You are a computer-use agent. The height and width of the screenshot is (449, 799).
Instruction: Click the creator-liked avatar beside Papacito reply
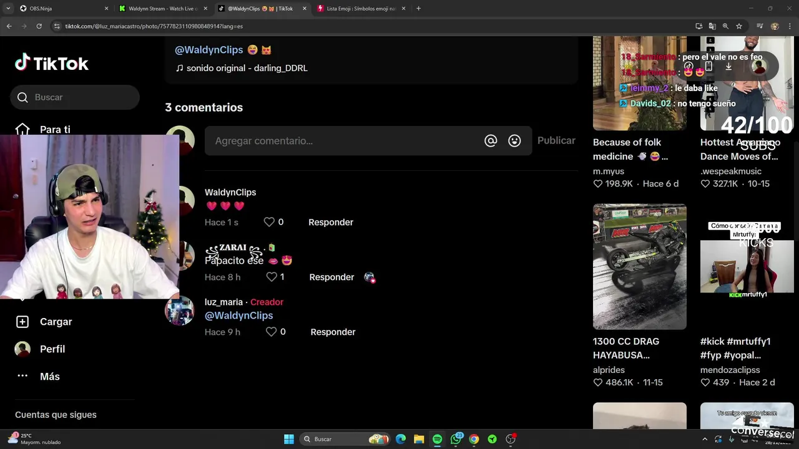[x=370, y=278]
